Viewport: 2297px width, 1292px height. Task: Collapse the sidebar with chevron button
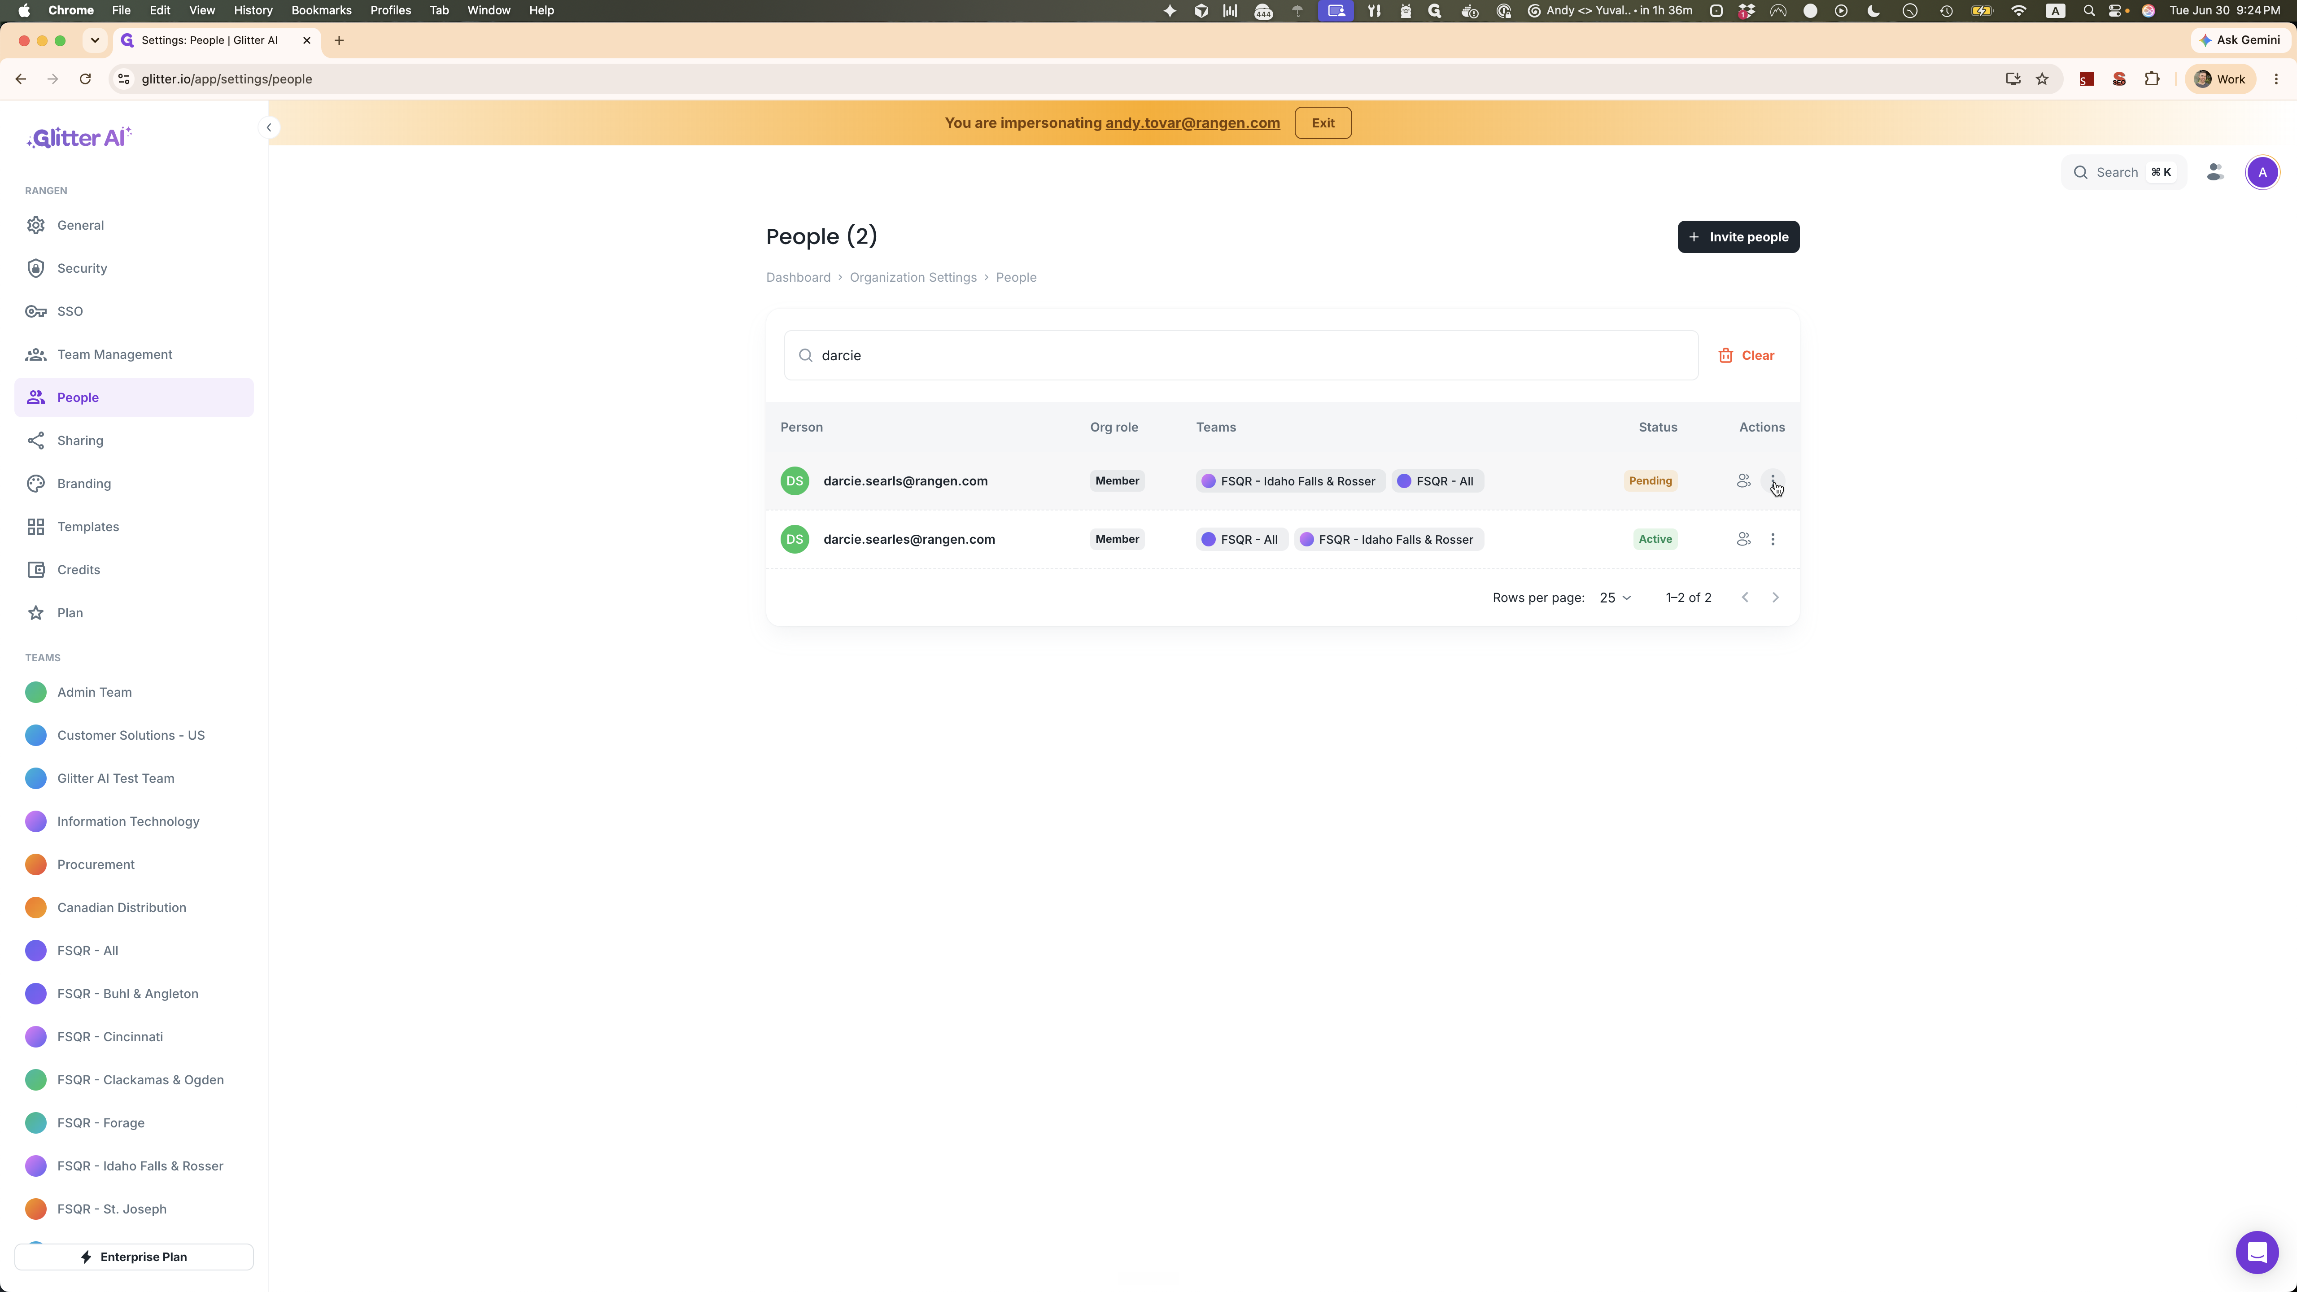(x=268, y=127)
